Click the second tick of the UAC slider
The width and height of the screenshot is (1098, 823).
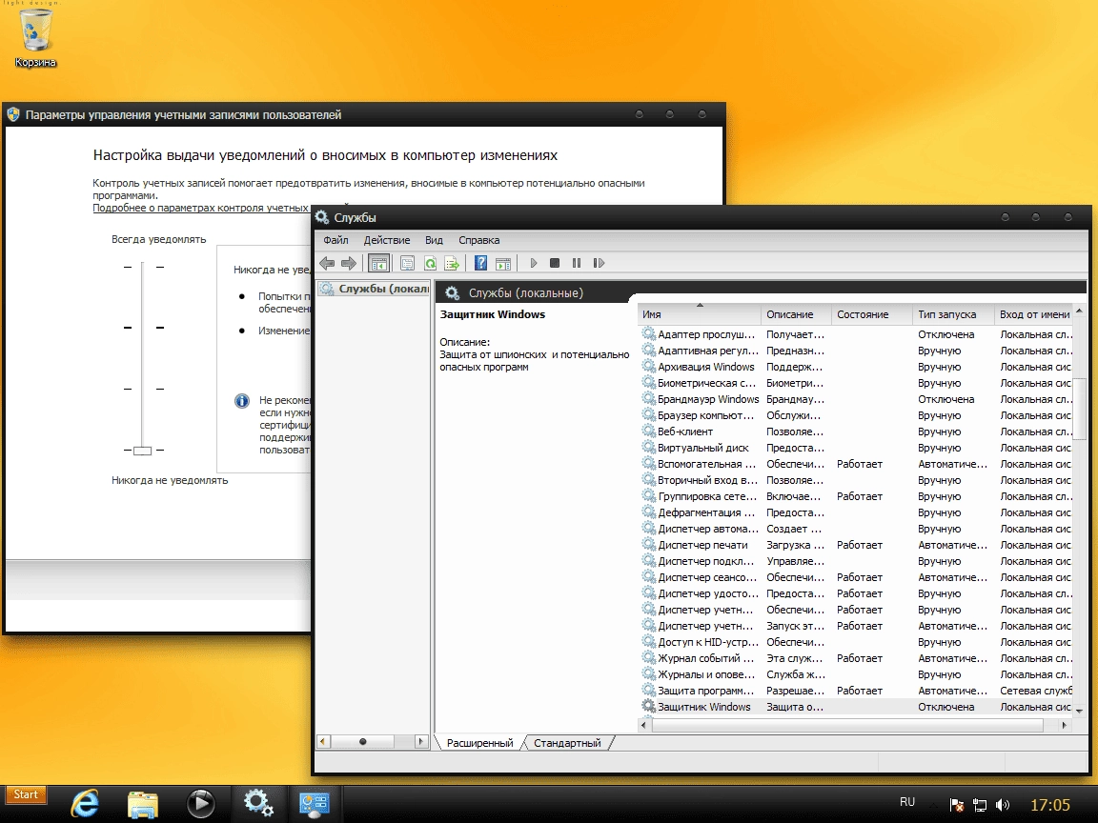144,328
